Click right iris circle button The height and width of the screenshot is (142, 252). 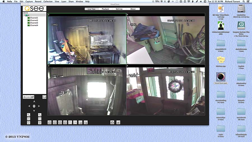point(40,123)
